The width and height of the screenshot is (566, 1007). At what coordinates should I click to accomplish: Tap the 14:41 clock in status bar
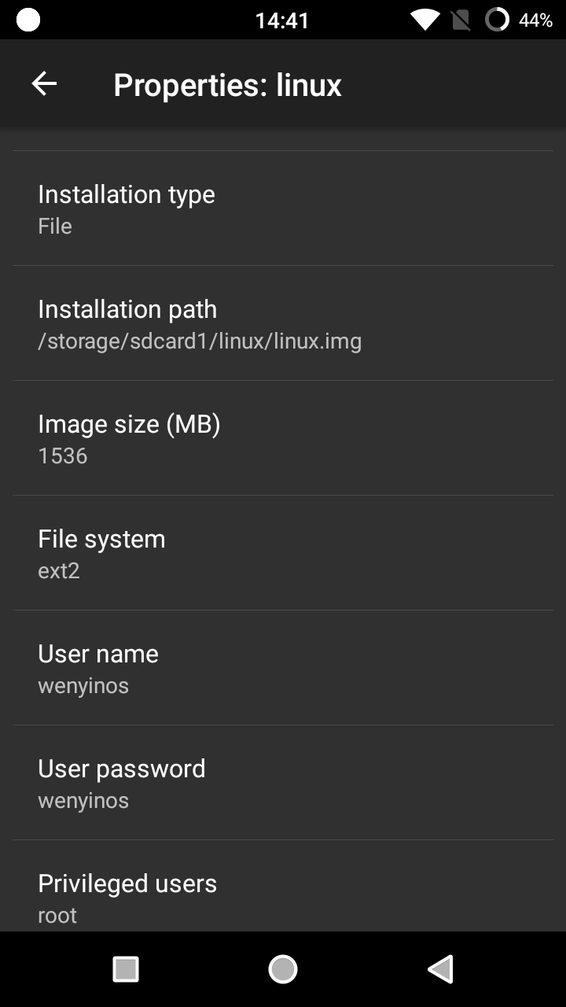point(282,20)
